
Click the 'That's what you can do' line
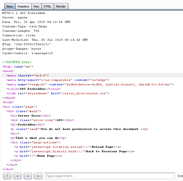click(38, 138)
